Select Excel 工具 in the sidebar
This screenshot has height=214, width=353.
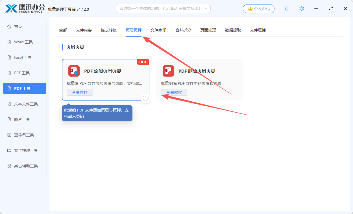24,57
